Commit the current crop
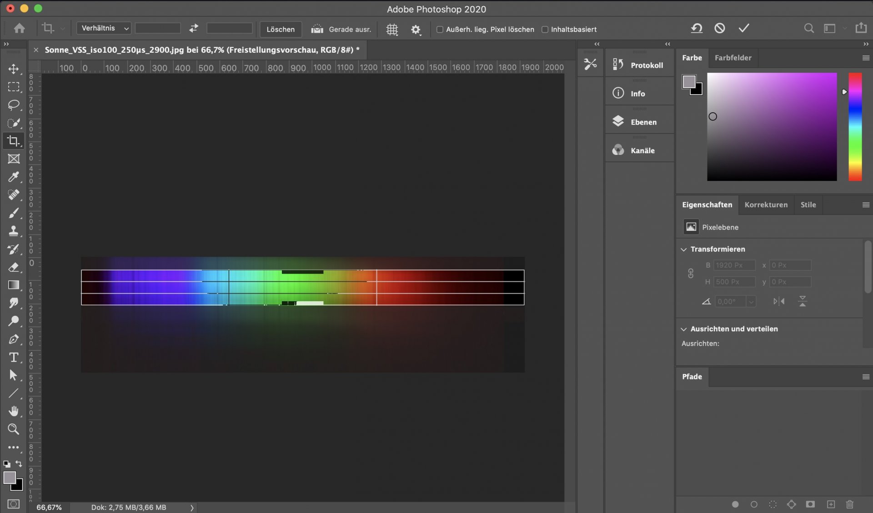 coord(744,28)
